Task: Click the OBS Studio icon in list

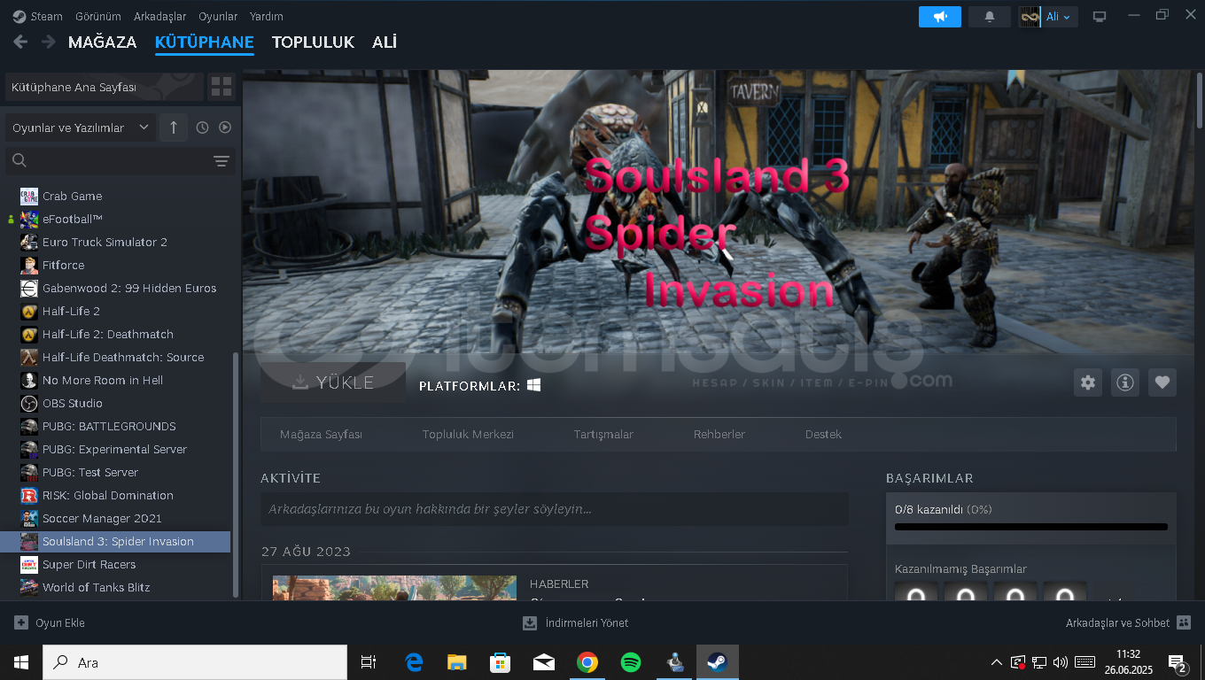Action: (29, 404)
